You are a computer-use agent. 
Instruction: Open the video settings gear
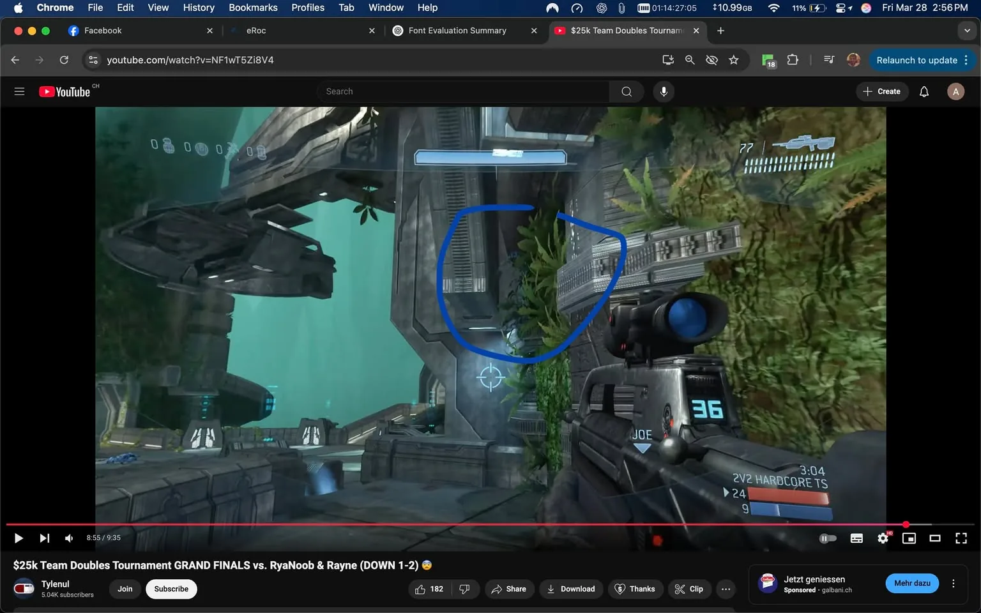[x=883, y=538]
